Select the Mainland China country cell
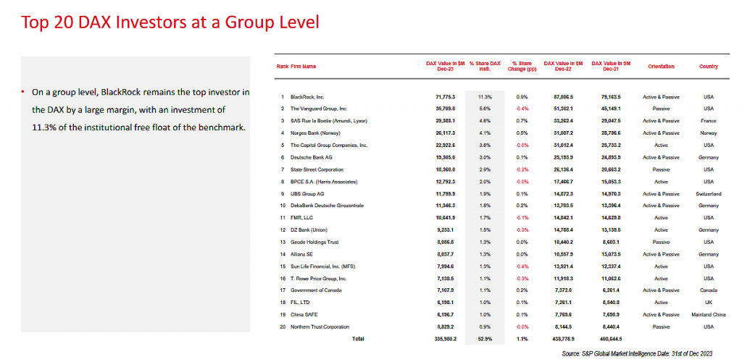The width and height of the screenshot is (742, 362). tap(708, 316)
